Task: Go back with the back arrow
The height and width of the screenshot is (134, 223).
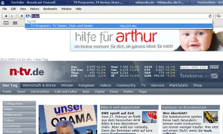Action: 6,16
